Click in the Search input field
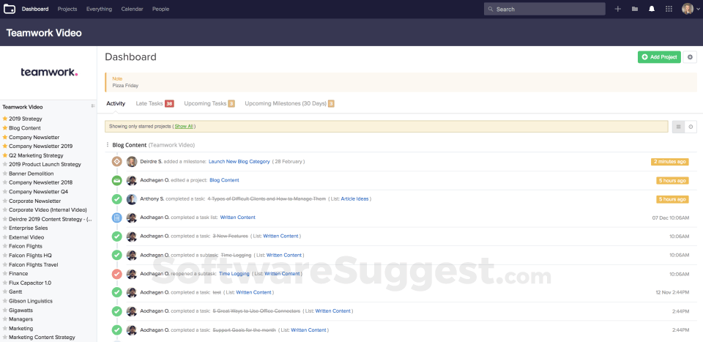Image resolution: width=703 pixels, height=342 pixels. 546,9
